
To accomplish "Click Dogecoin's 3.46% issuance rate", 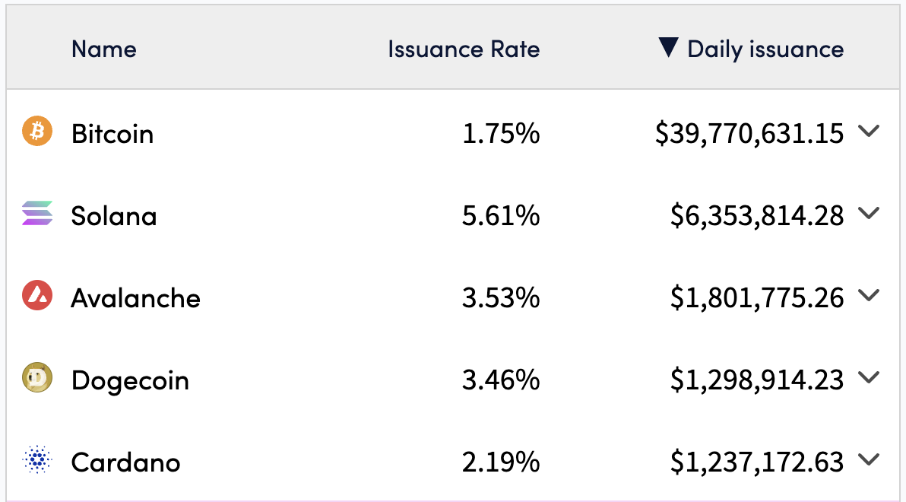I will [x=501, y=380].
